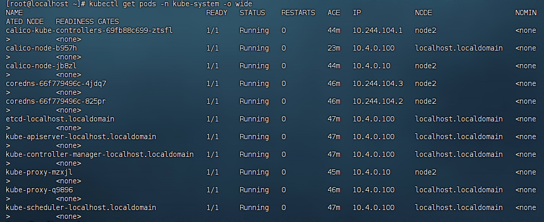This screenshot has height=222, width=544.
Task: Click age 46m of kube-proxy-q9896
Action: tap(334, 190)
